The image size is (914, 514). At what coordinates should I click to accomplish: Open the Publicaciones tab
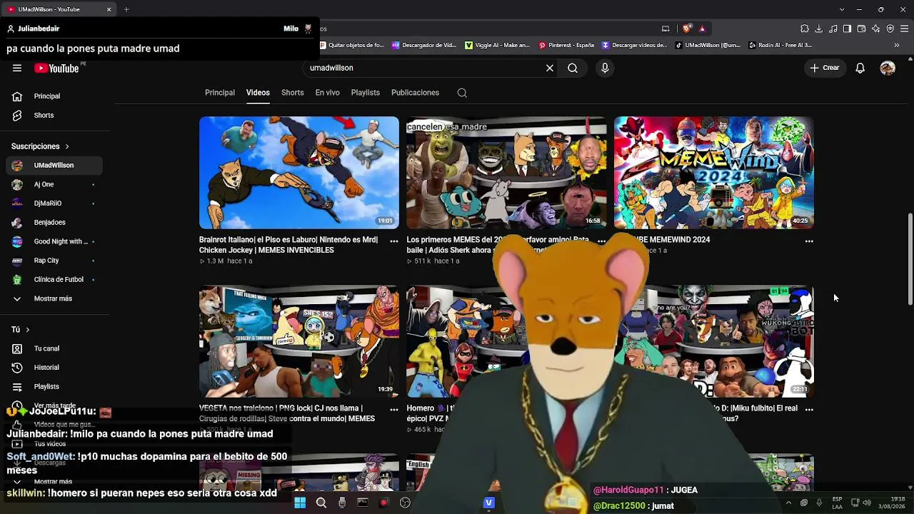tap(415, 93)
